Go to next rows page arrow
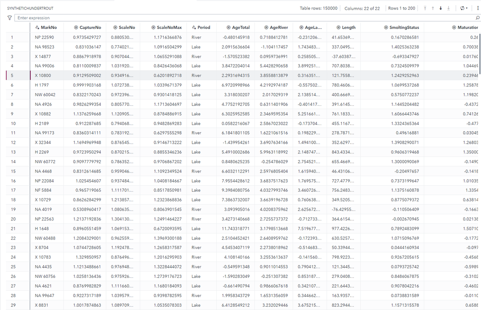Image resolution: width=481 pixels, height=310 pixels. pos(441,8)
